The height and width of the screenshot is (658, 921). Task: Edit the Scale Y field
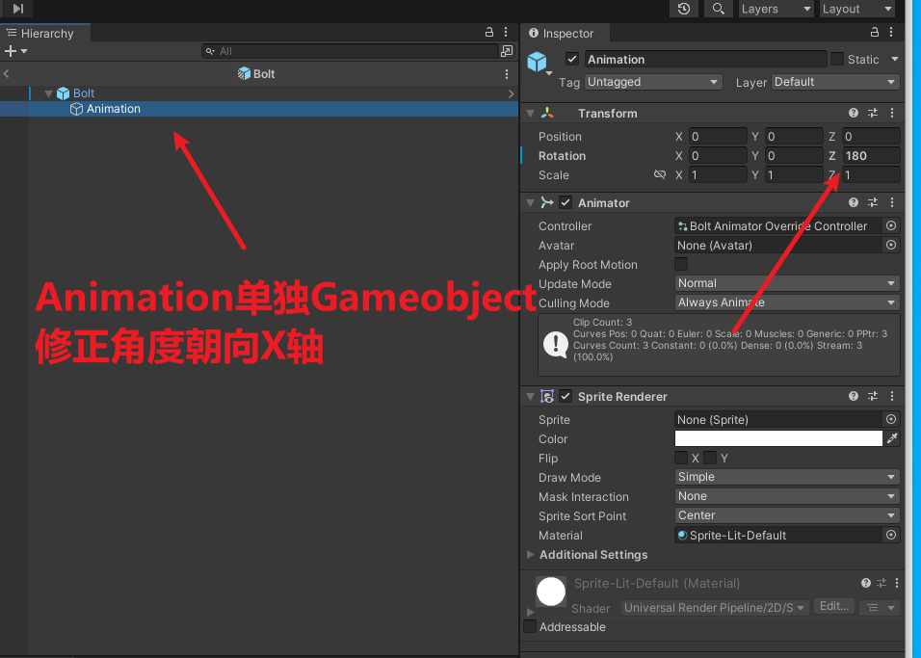coord(794,175)
